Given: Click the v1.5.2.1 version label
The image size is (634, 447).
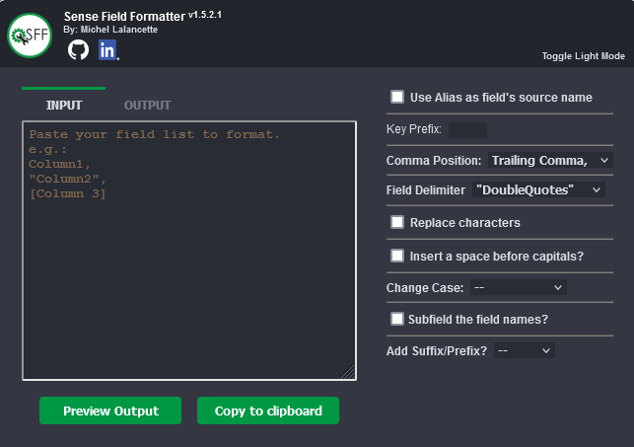Looking at the screenshot, I should point(205,15).
